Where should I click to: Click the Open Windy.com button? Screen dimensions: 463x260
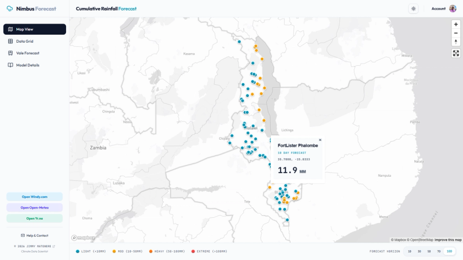pyautogui.click(x=35, y=196)
